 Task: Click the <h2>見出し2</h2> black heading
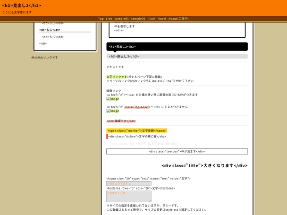tap(177, 47)
